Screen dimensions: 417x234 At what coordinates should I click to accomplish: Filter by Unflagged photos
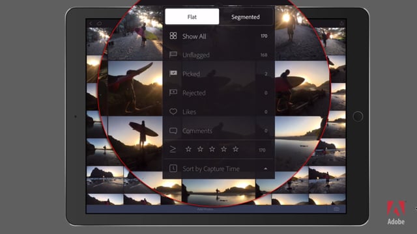[218, 55]
